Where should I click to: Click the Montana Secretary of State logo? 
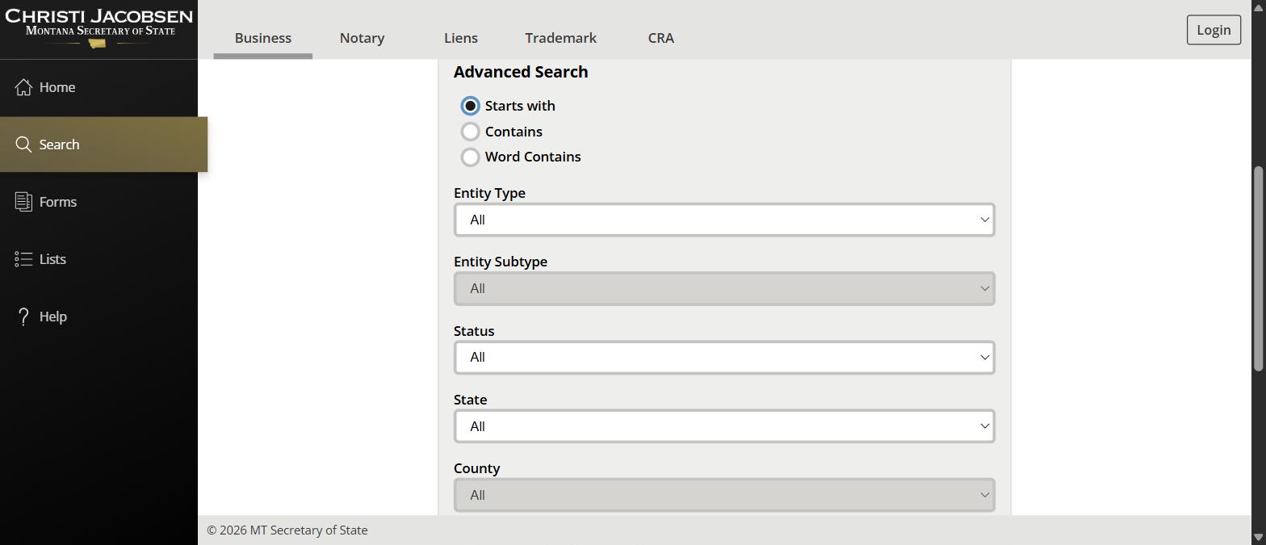click(99, 28)
